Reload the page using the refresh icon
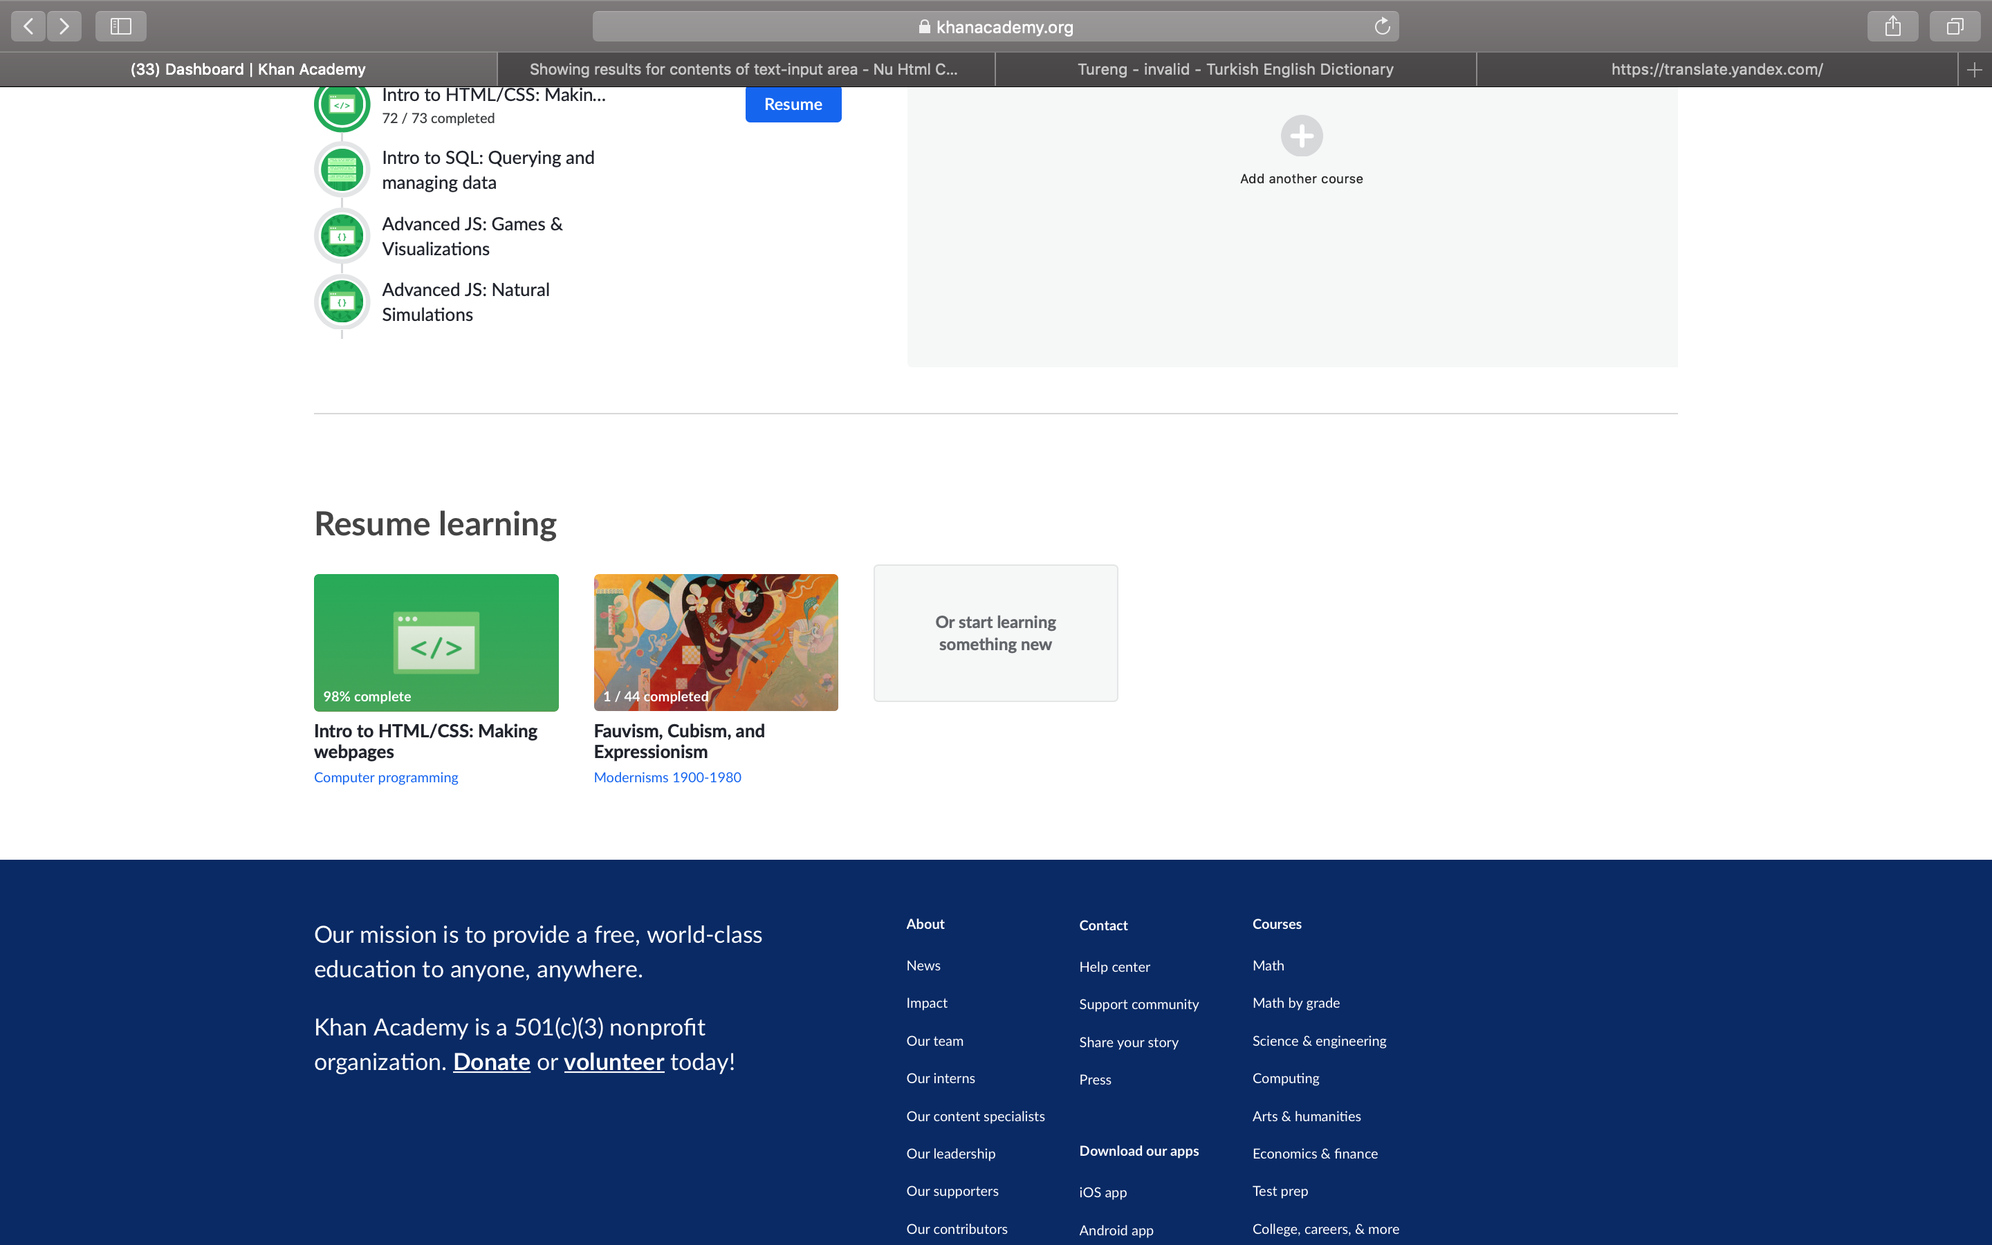Screen dimensions: 1992x1245 click(1382, 26)
